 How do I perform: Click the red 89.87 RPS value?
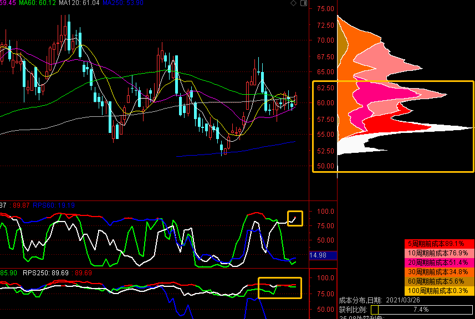tap(21, 205)
